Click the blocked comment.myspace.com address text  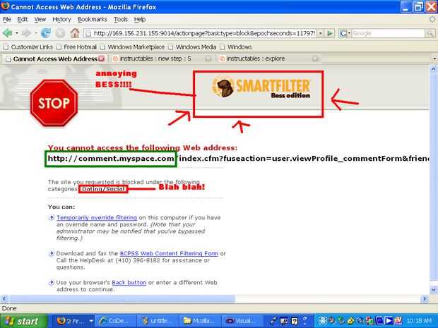[111, 159]
